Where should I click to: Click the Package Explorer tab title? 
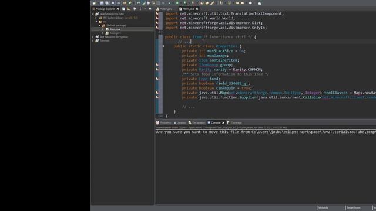[x=105, y=9]
